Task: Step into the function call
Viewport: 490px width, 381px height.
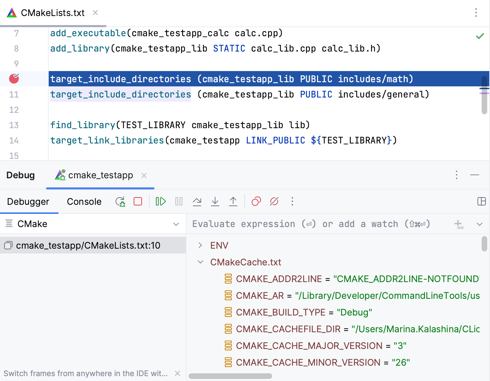Action: pos(215,201)
